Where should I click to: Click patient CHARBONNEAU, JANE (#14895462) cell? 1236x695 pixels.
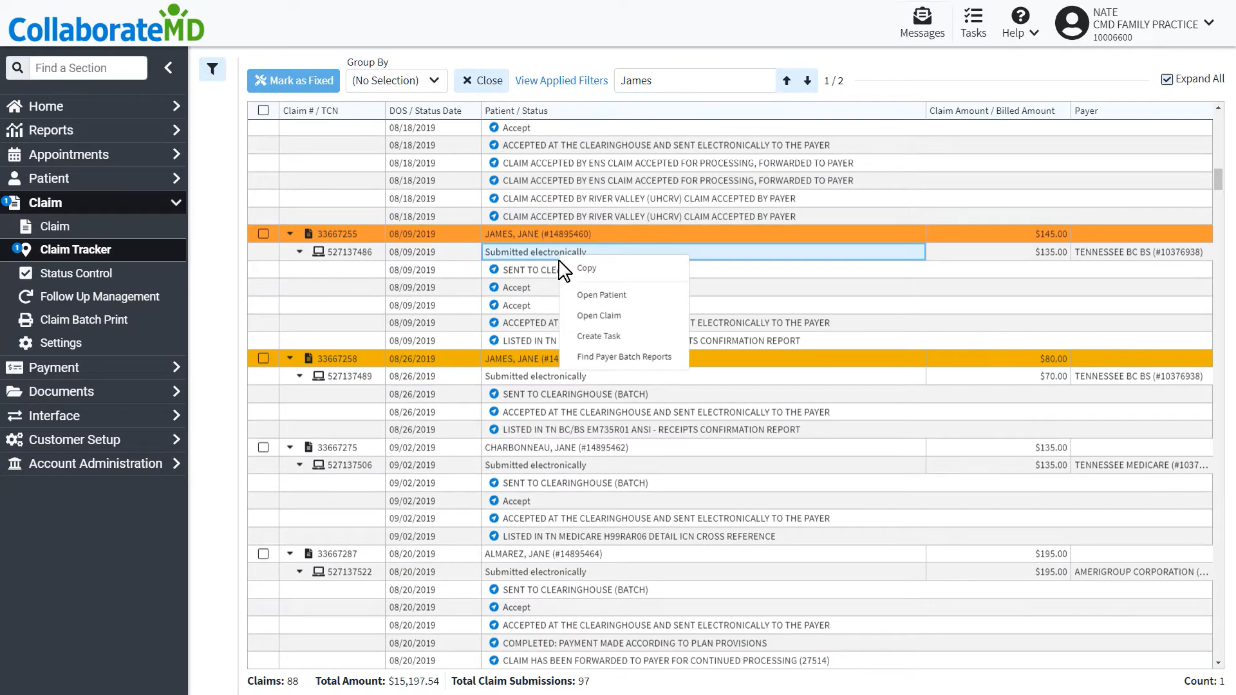coord(703,447)
